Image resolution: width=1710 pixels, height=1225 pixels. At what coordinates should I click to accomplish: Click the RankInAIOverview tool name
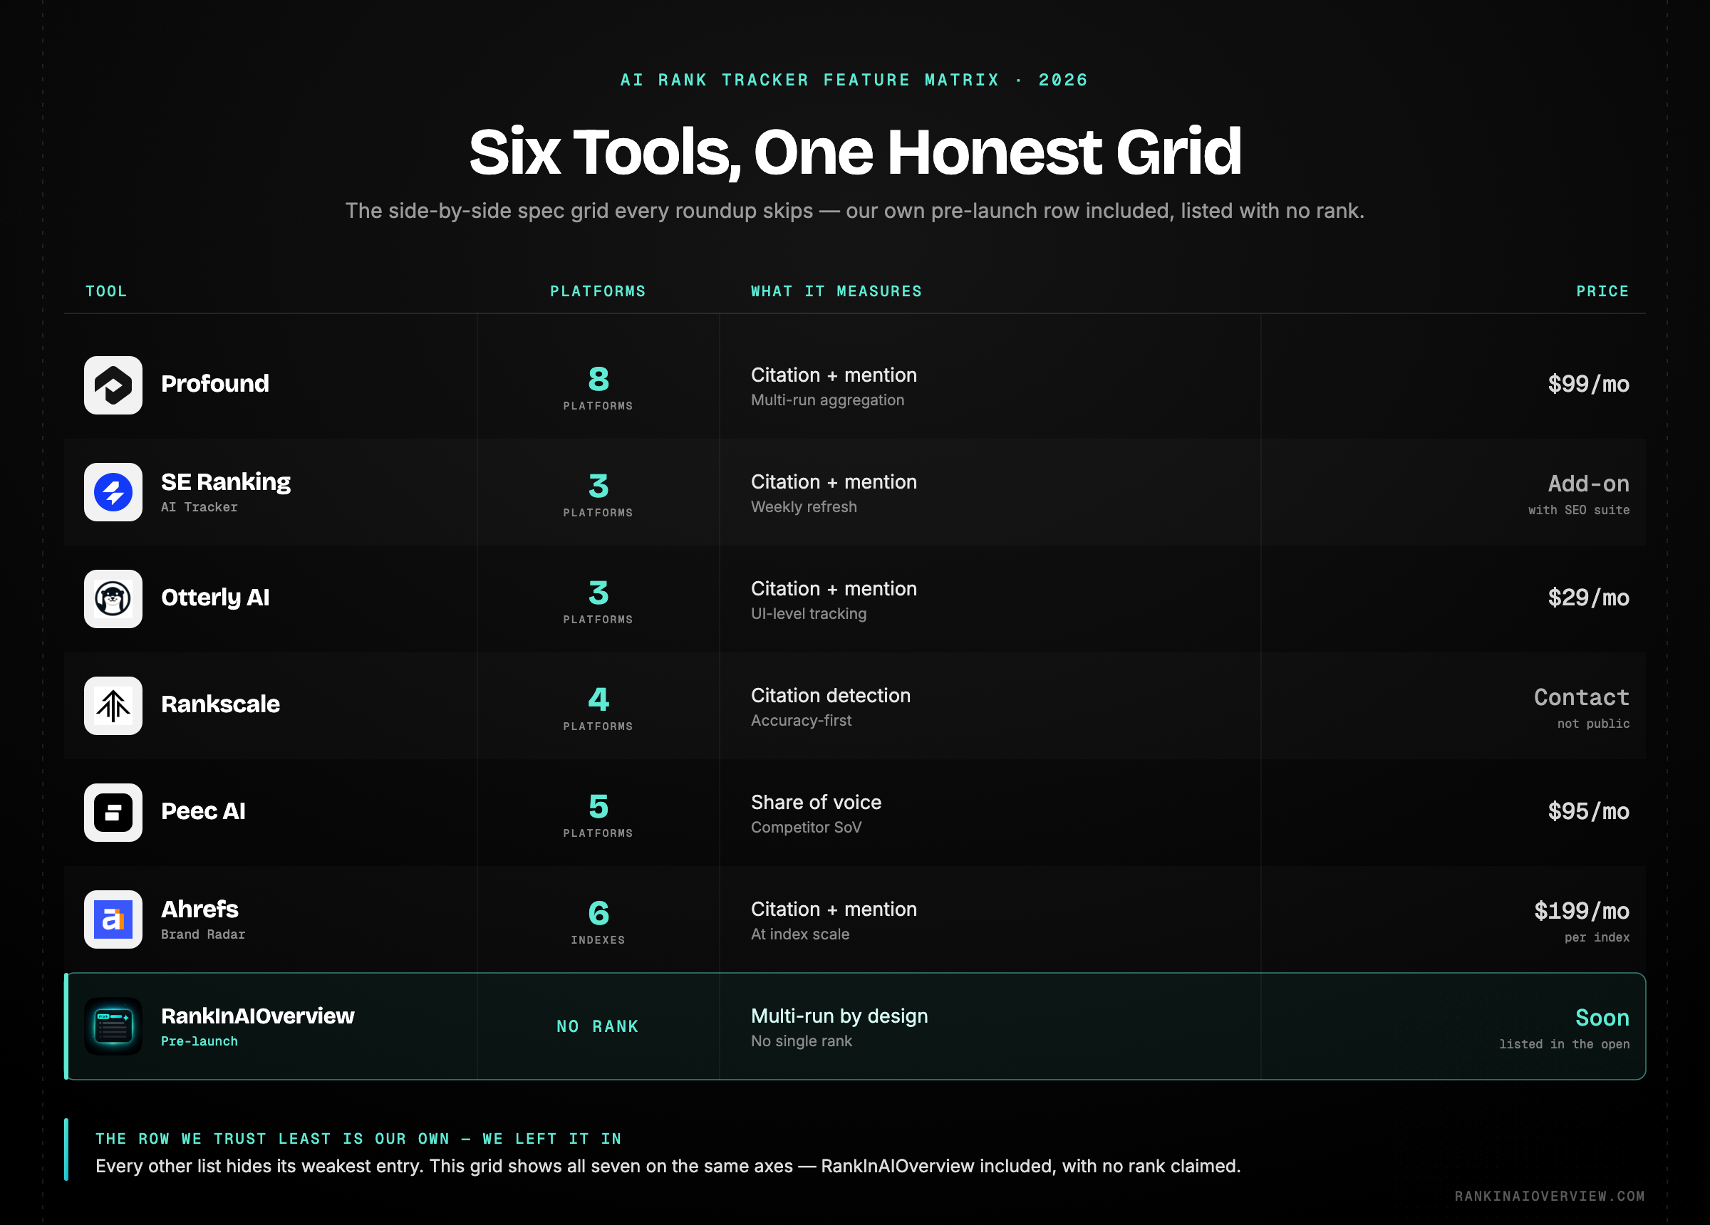[257, 1016]
